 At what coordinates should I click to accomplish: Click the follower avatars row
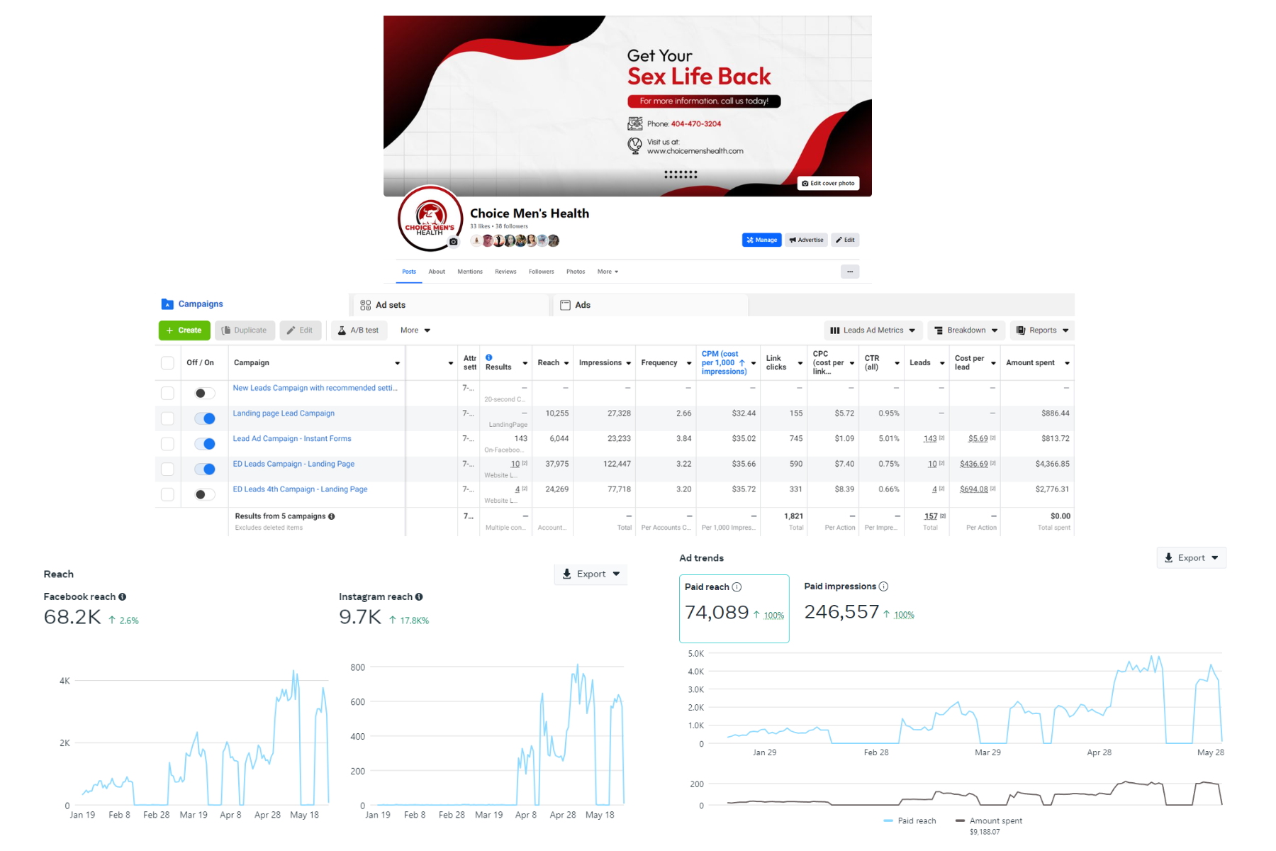515,241
